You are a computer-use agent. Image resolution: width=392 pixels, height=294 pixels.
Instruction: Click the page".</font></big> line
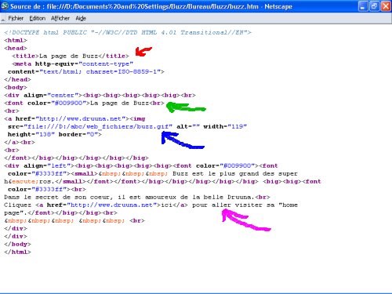click(x=60, y=212)
